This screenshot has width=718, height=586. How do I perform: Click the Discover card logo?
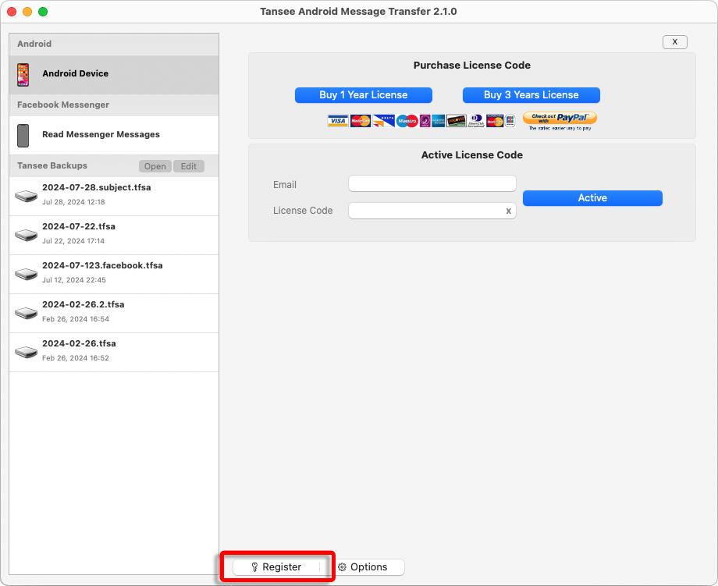(x=456, y=121)
